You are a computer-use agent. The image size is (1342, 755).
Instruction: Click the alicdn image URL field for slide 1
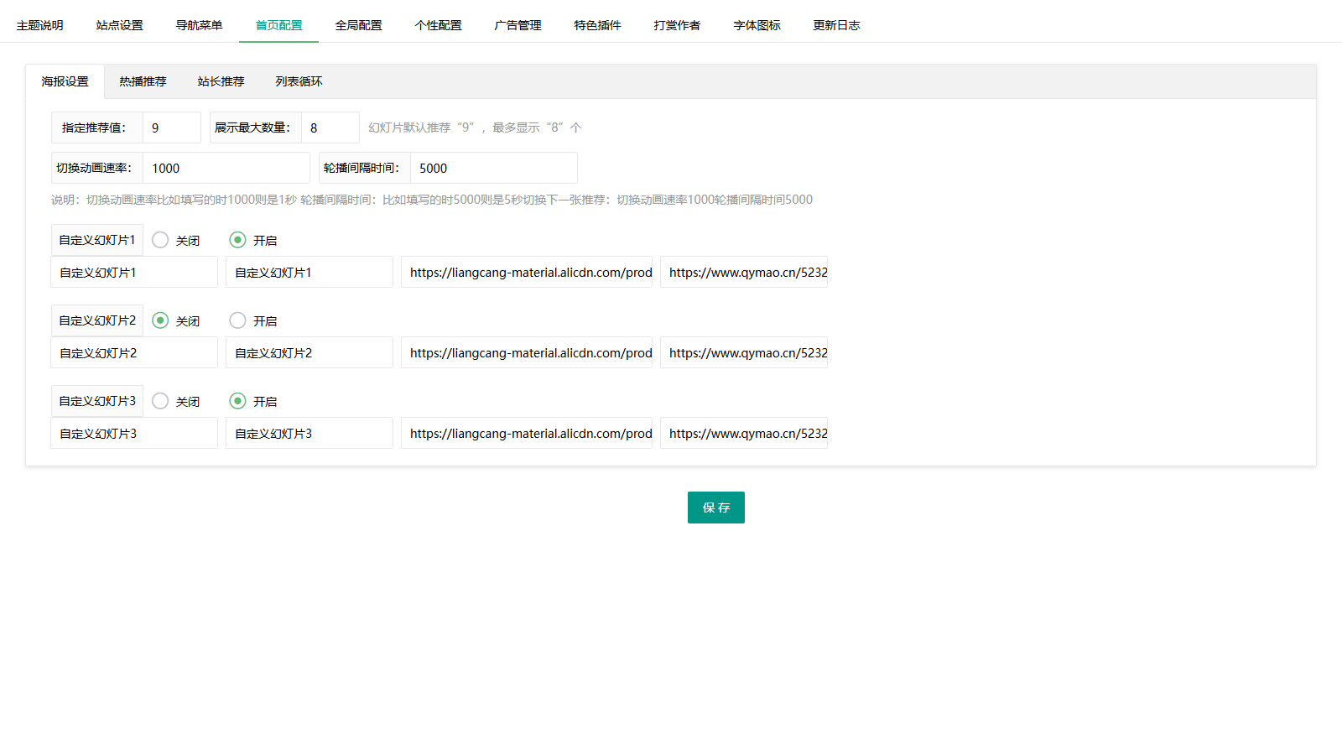tap(526, 272)
